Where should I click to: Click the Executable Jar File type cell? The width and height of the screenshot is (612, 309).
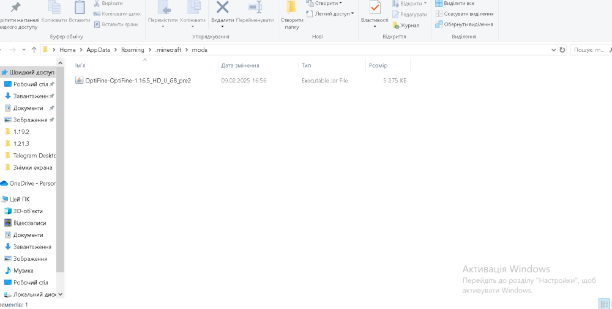[x=325, y=81]
